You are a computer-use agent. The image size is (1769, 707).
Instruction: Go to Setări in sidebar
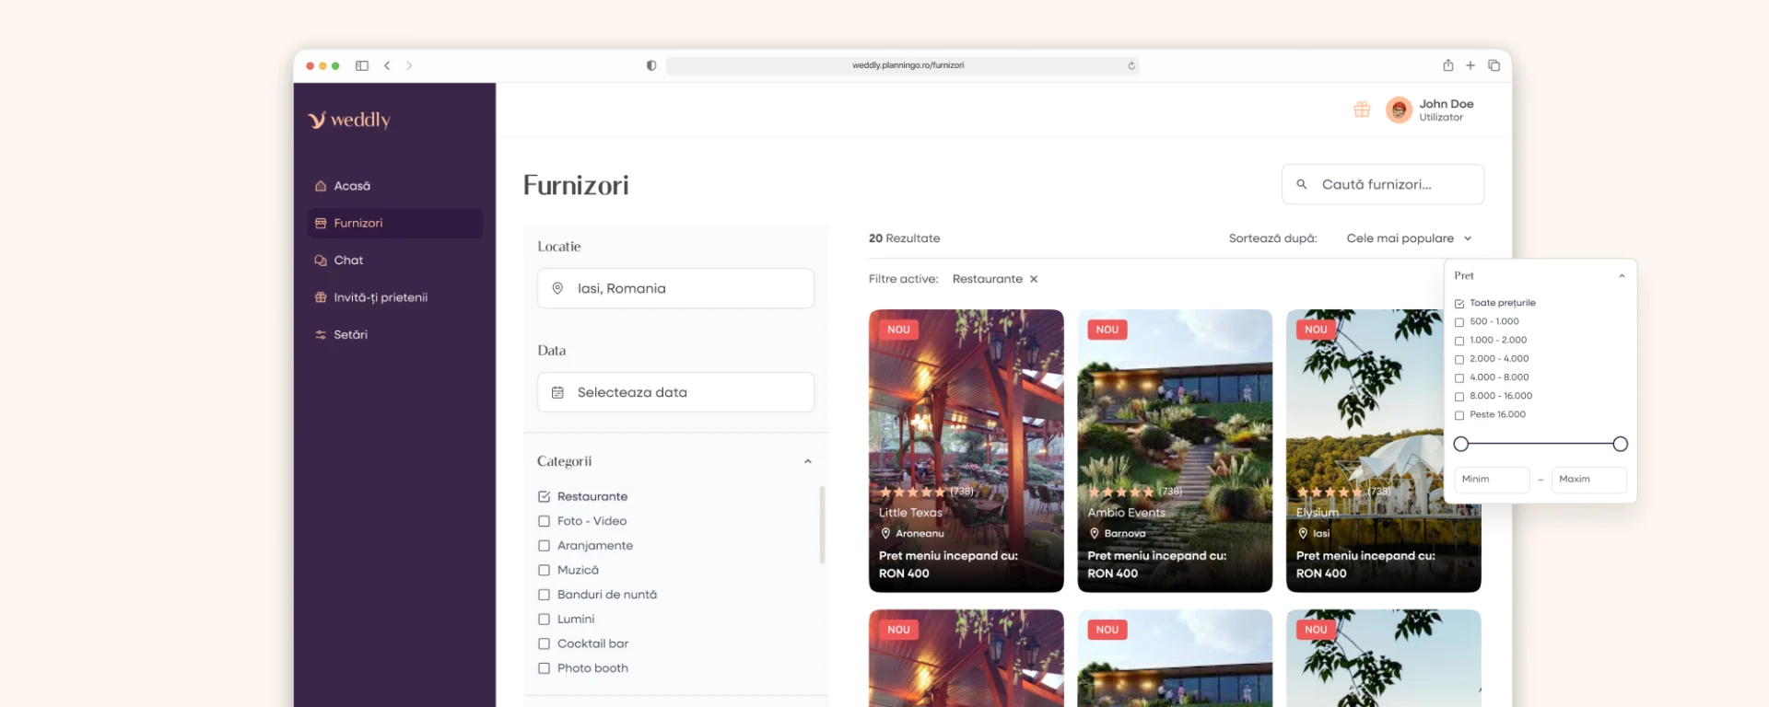pyautogui.click(x=350, y=335)
